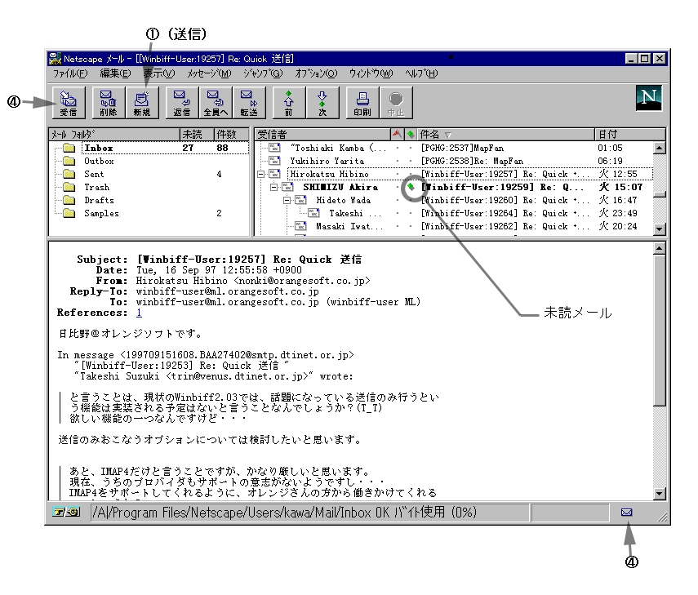Click message list scrollbar up arrow
The height and width of the screenshot is (595, 698).
coord(660,148)
